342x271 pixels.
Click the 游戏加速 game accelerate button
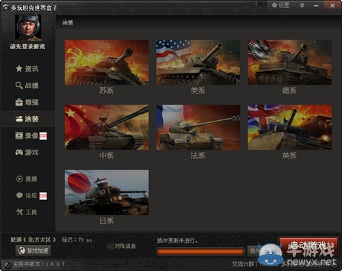[34, 251]
